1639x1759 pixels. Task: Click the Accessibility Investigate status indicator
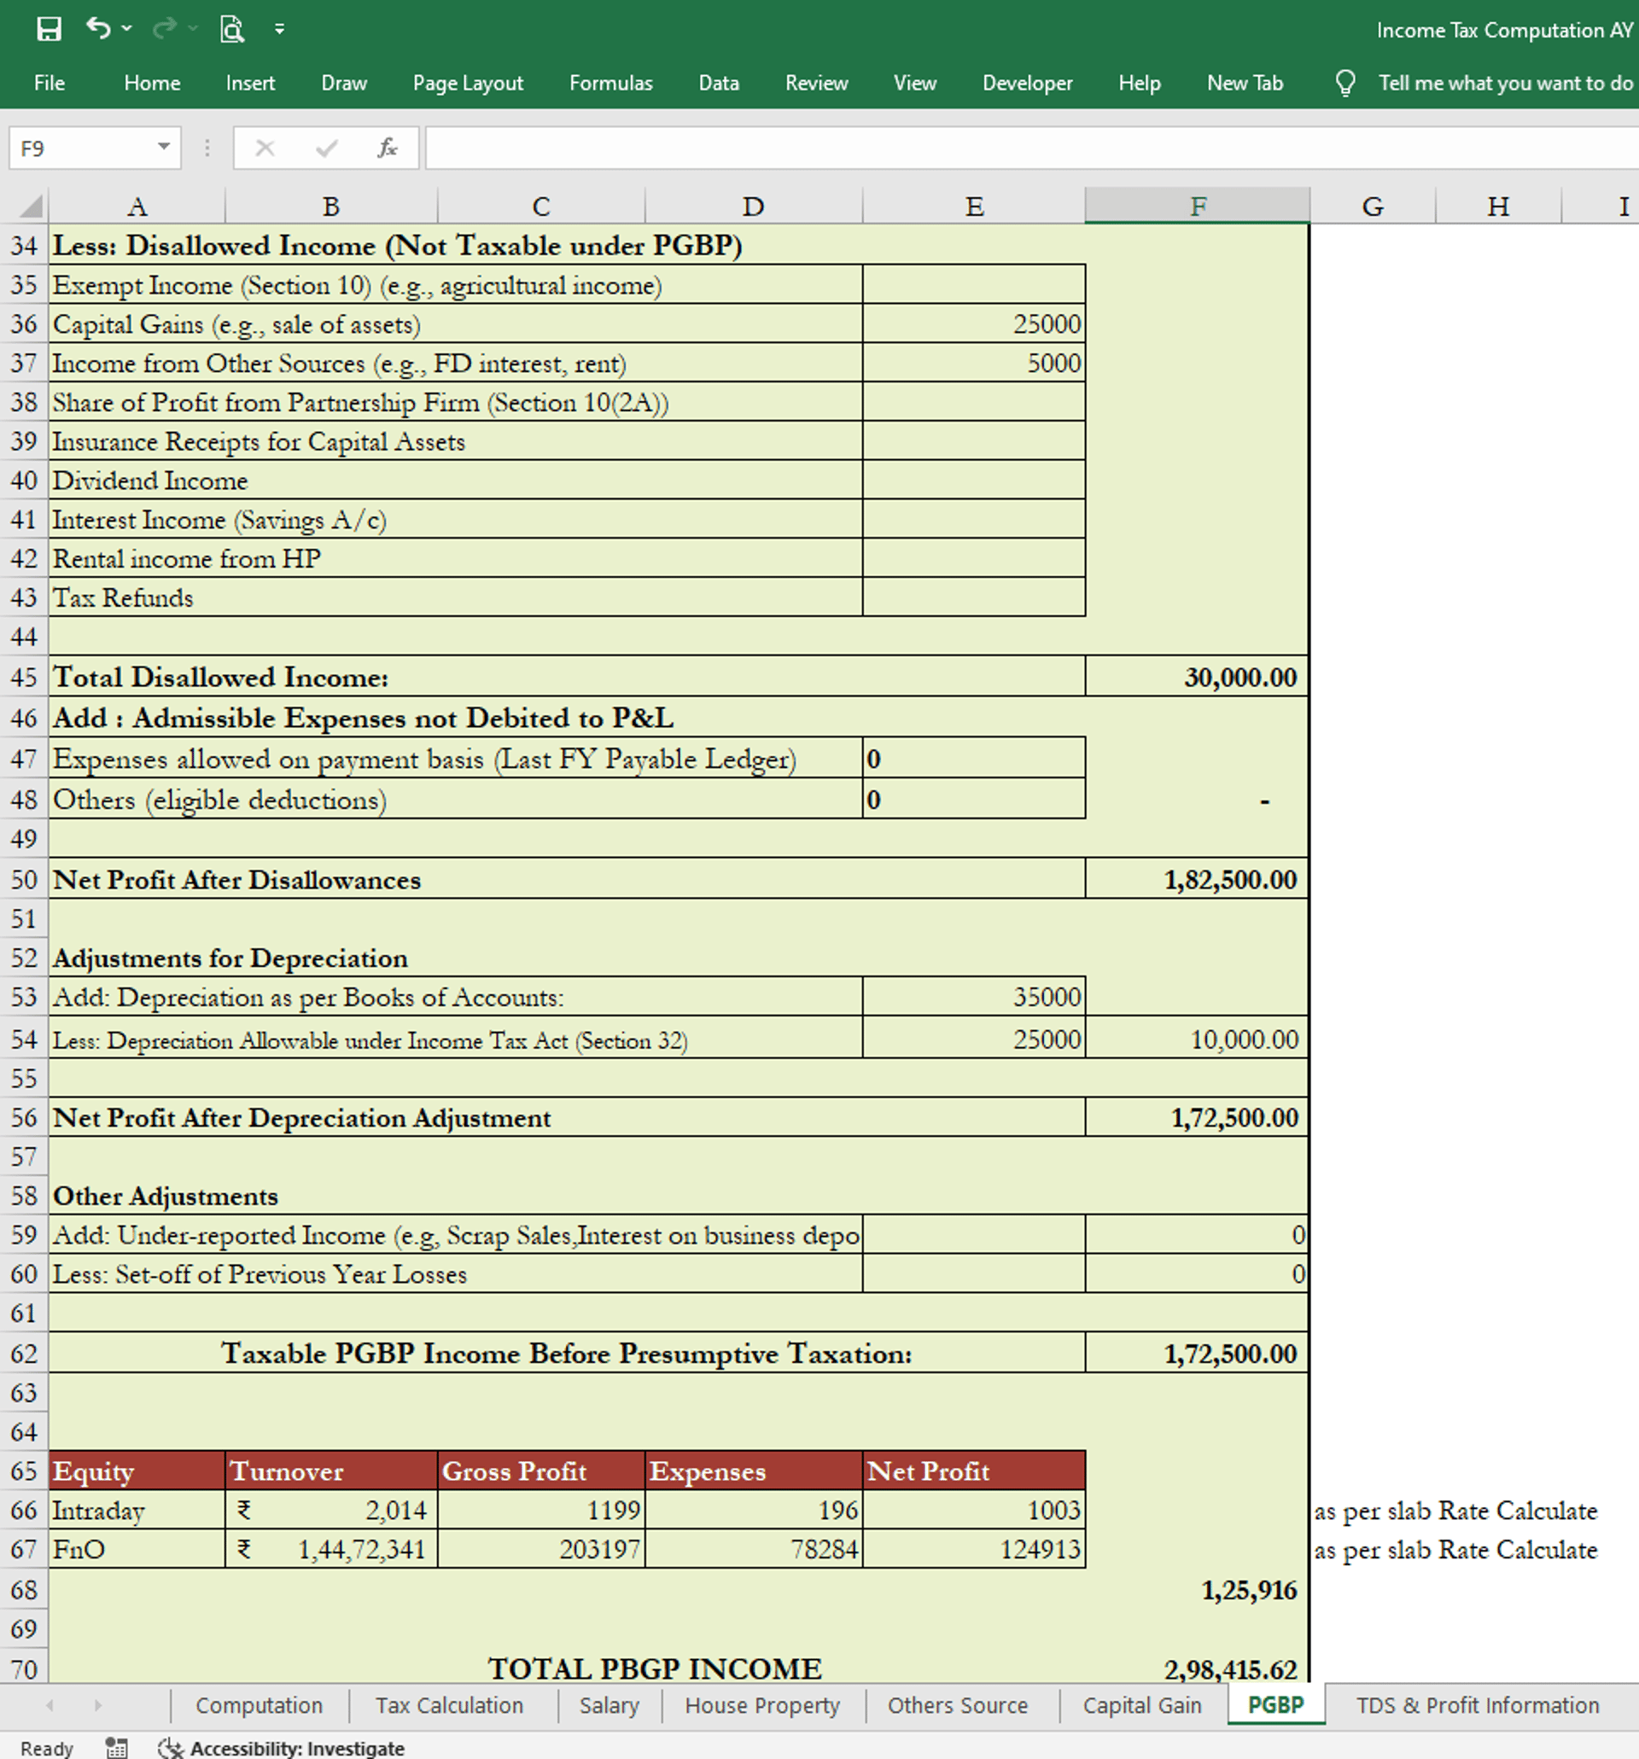(282, 1748)
